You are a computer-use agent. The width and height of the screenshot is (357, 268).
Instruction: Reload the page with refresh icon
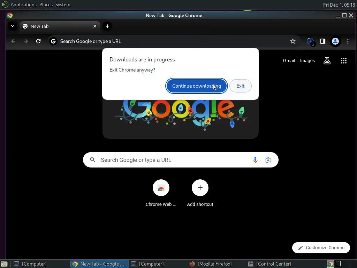pyautogui.click(x=38, y=41)
